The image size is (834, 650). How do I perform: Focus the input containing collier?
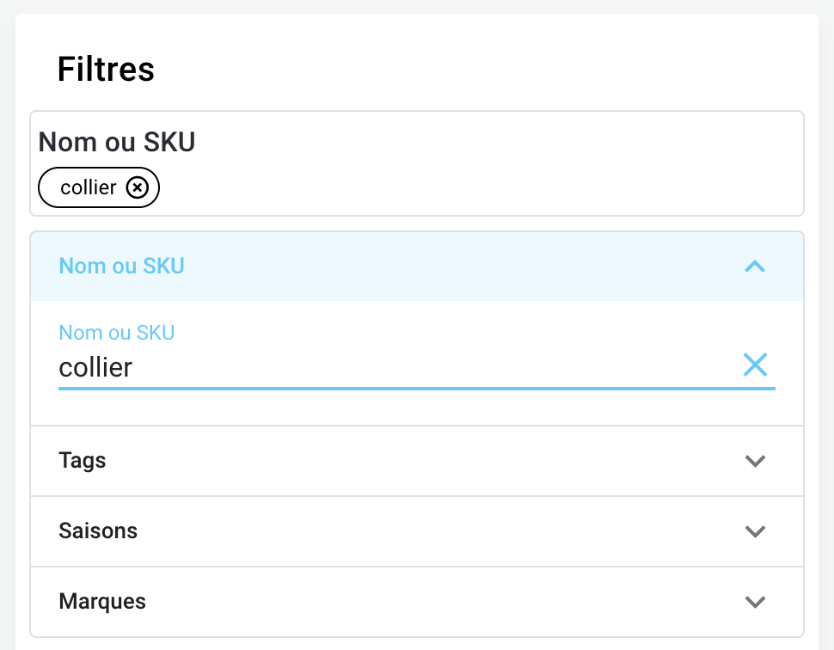[x=344, y=368]
